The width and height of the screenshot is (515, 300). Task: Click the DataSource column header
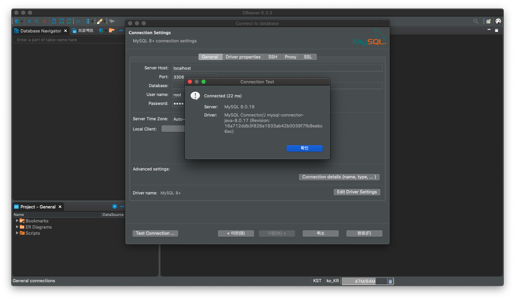pyautogui.click(x=113, y=215)
